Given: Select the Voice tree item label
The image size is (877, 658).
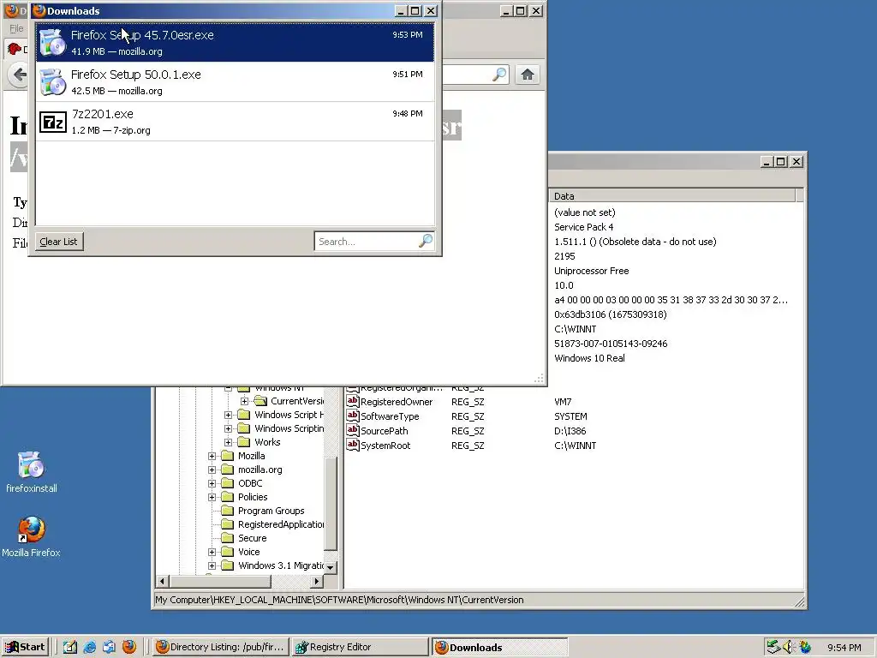Looking at the screenshot, I should point(249,552).
